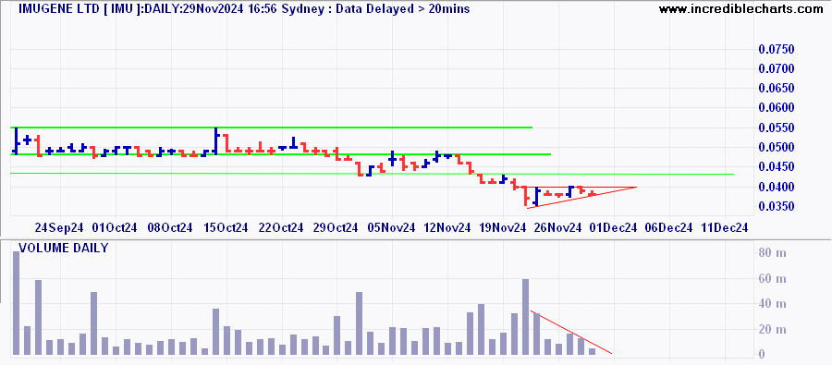The height and width of the screenshot is (365, 832).
Task: Click the 20 m volume axis label
Action: point(773,330)
